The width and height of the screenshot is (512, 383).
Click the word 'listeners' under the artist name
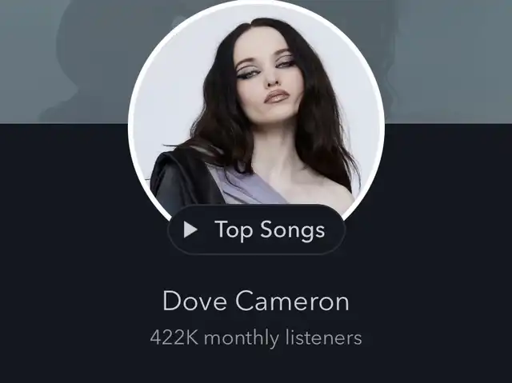pyautogui.click(x=323, y=337)
